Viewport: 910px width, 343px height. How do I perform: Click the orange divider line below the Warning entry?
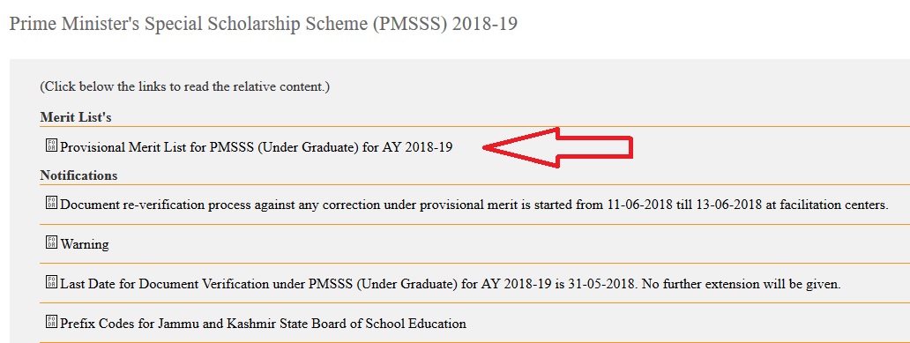click(474, 263)
